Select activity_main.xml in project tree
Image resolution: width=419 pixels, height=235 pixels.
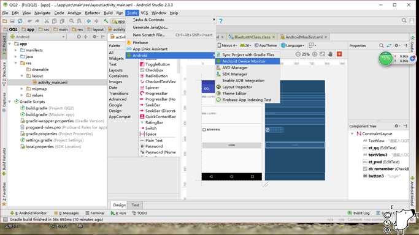click(52, 83)
